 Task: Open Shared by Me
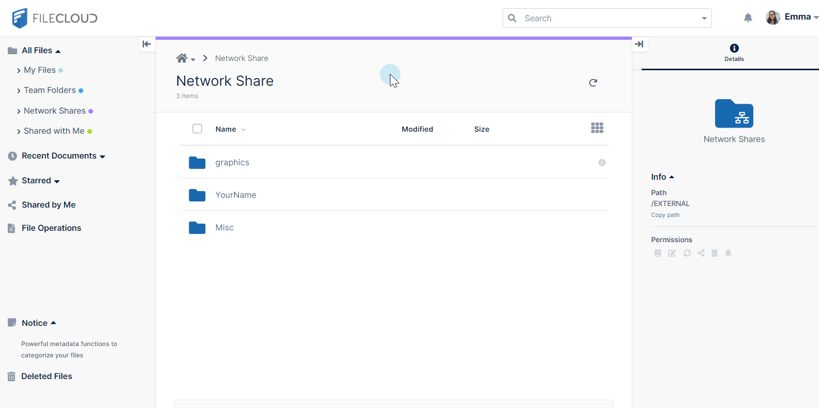[49, 205]
